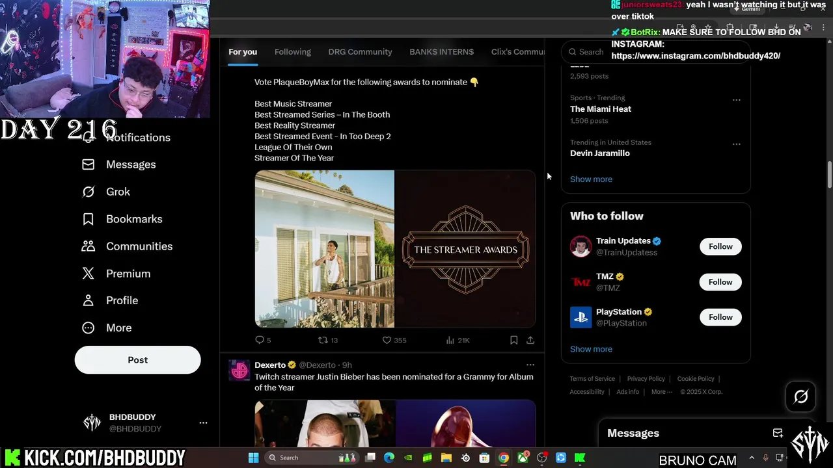Open more options for Miami Heat trend
The image size is (833, 468).
point(736,100)
